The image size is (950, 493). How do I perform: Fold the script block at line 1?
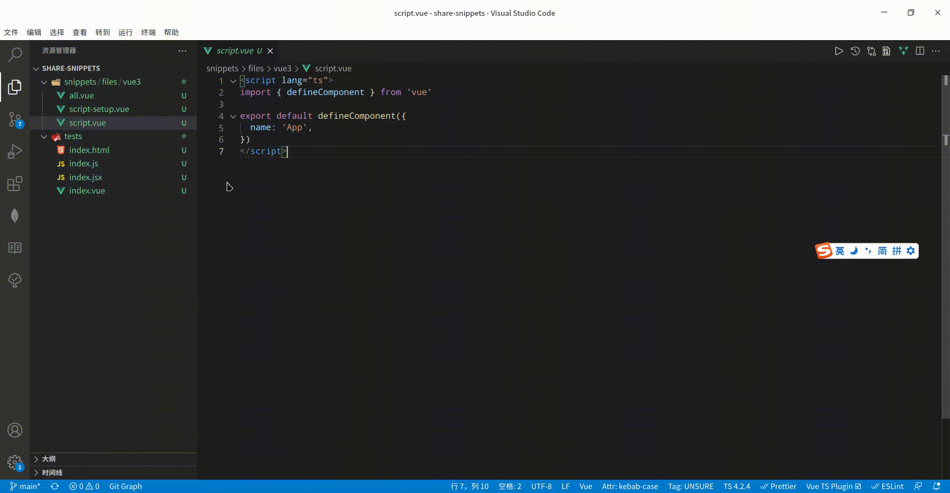click(x=233, y=81)
